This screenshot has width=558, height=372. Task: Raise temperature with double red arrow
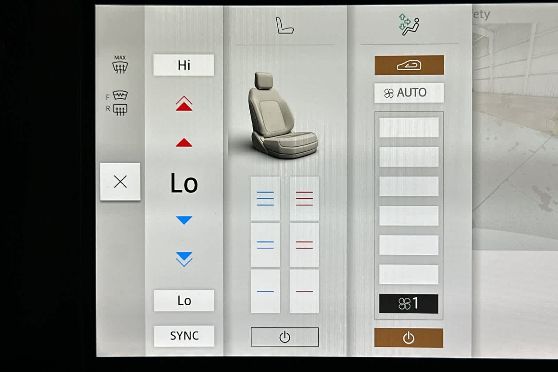click(x=184, y=104)
